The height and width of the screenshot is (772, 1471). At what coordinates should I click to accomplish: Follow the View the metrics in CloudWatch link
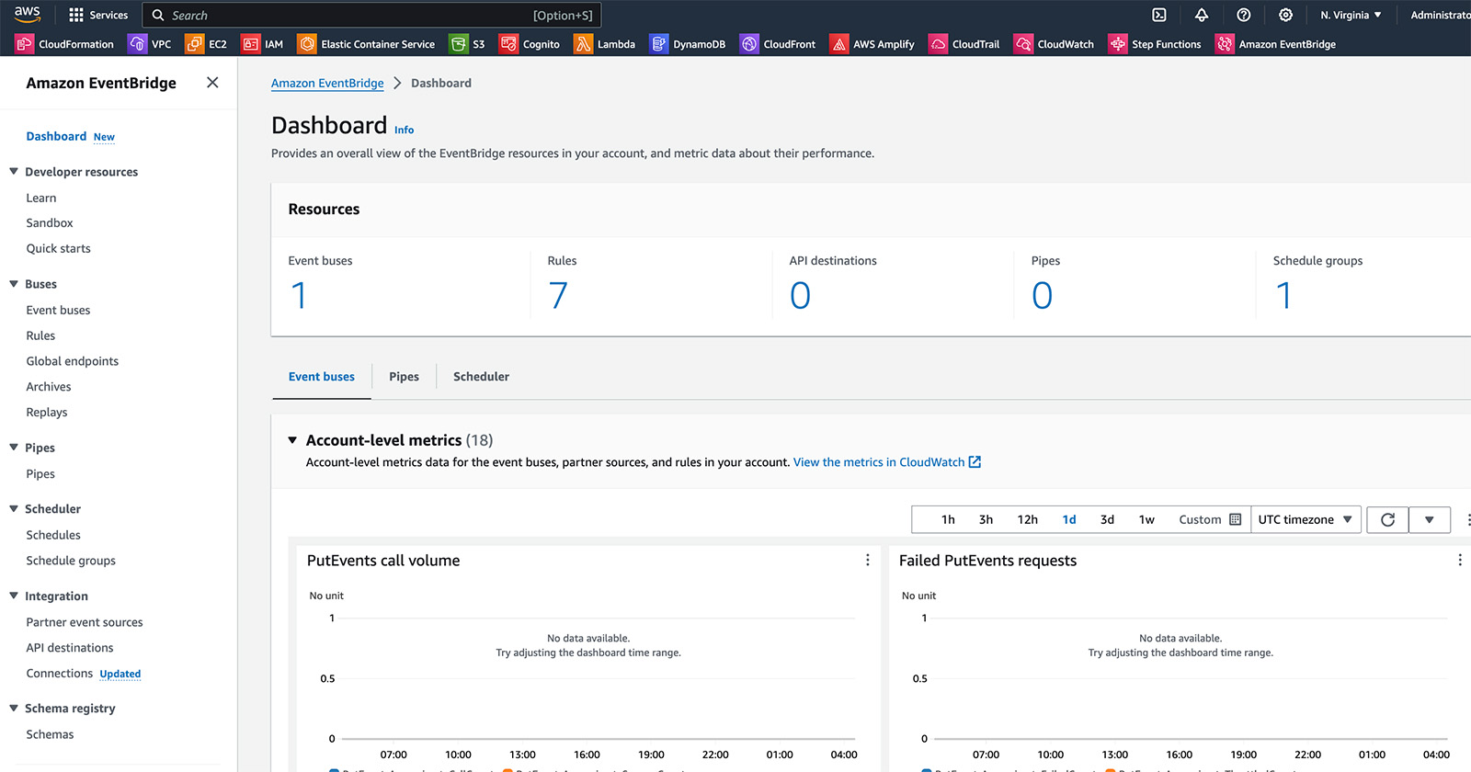click(x=886, y=462)
